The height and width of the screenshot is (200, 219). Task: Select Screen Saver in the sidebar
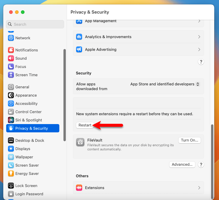point(27,165)
